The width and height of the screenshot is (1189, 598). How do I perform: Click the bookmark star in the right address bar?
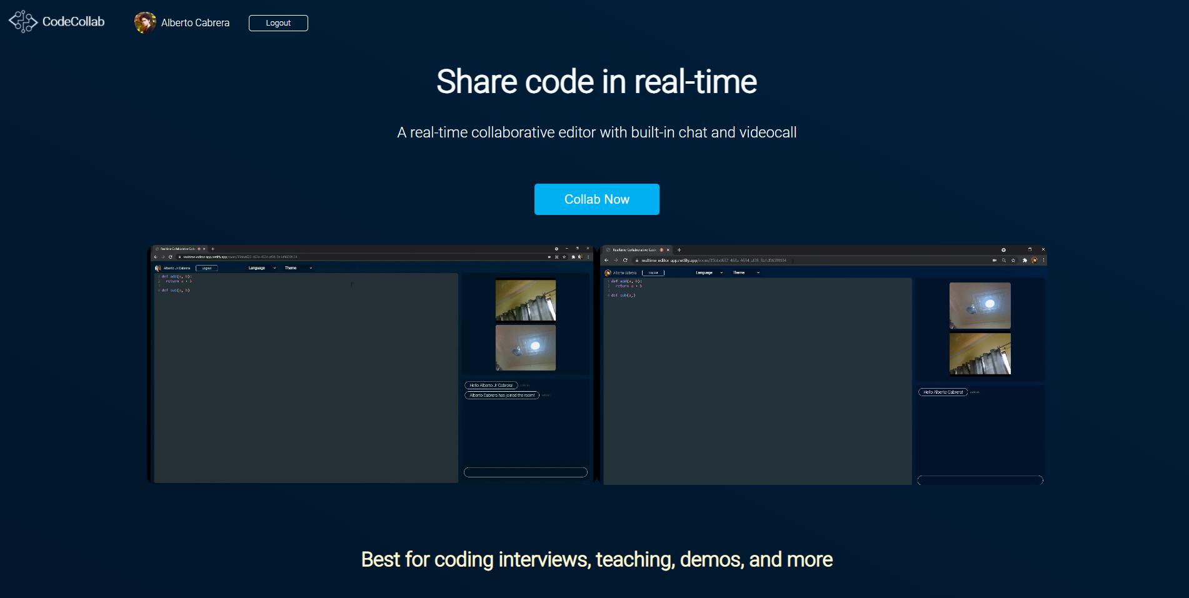(x=1013, y=260)
